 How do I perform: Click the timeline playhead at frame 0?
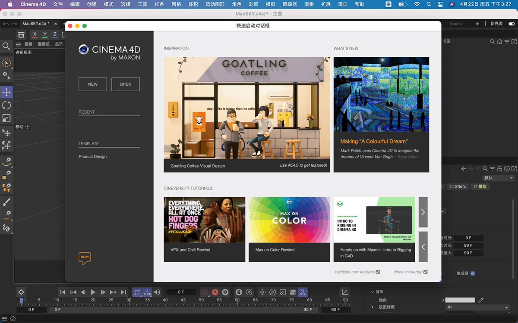(x=22, y=301)
